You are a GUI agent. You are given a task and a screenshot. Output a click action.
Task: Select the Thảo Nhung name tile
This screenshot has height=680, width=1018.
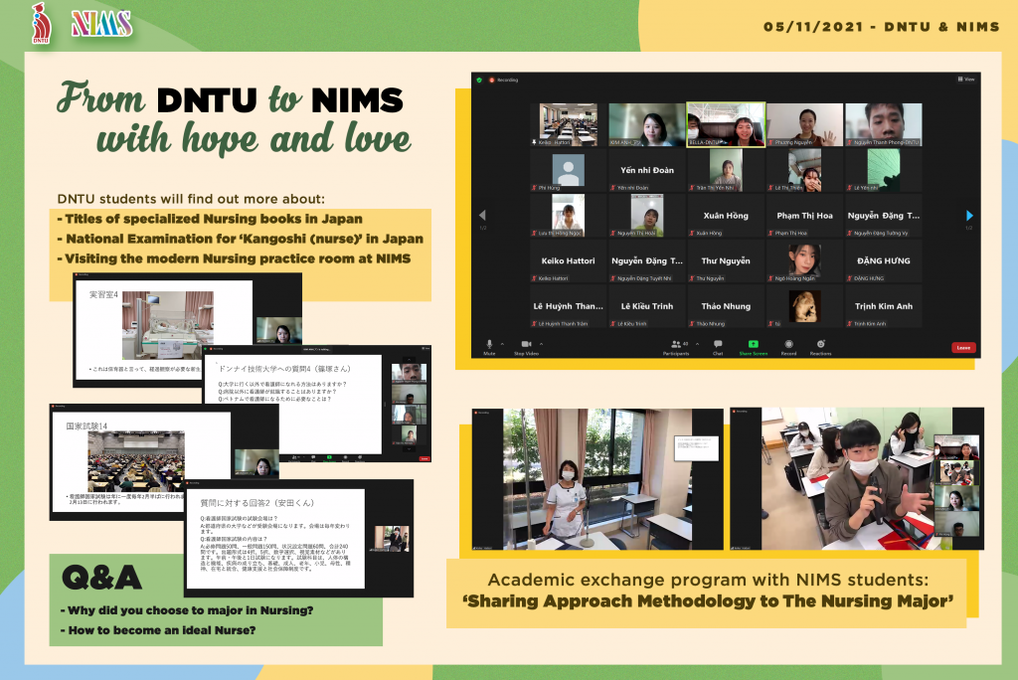coord(726,306)
